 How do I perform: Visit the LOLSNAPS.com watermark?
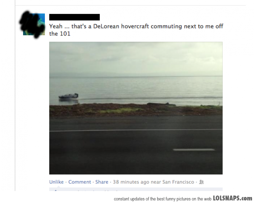pyautogui.click(x=233, y=198)
